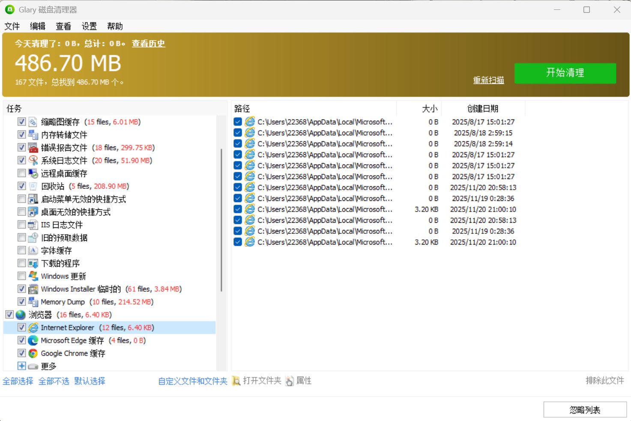Click the 开始清理 button
Viewport: 631px width, 421px height.
click(x=565, y=73)
